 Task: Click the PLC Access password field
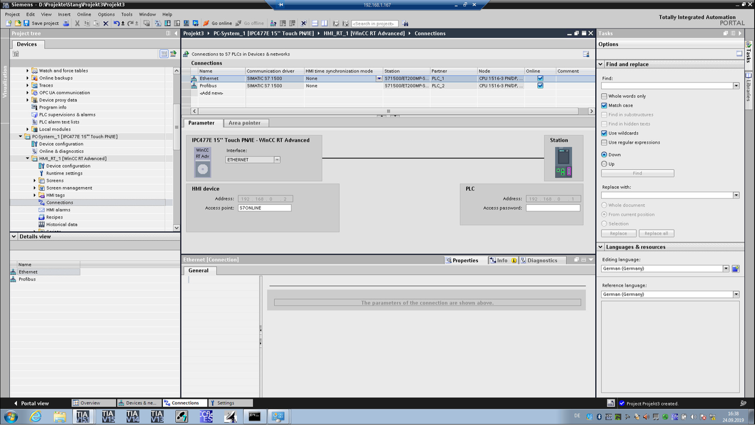[x=553, y=208]
